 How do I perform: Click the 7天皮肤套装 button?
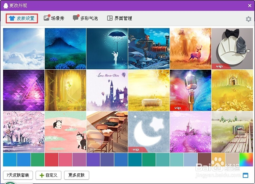click(x=18, y=175)
